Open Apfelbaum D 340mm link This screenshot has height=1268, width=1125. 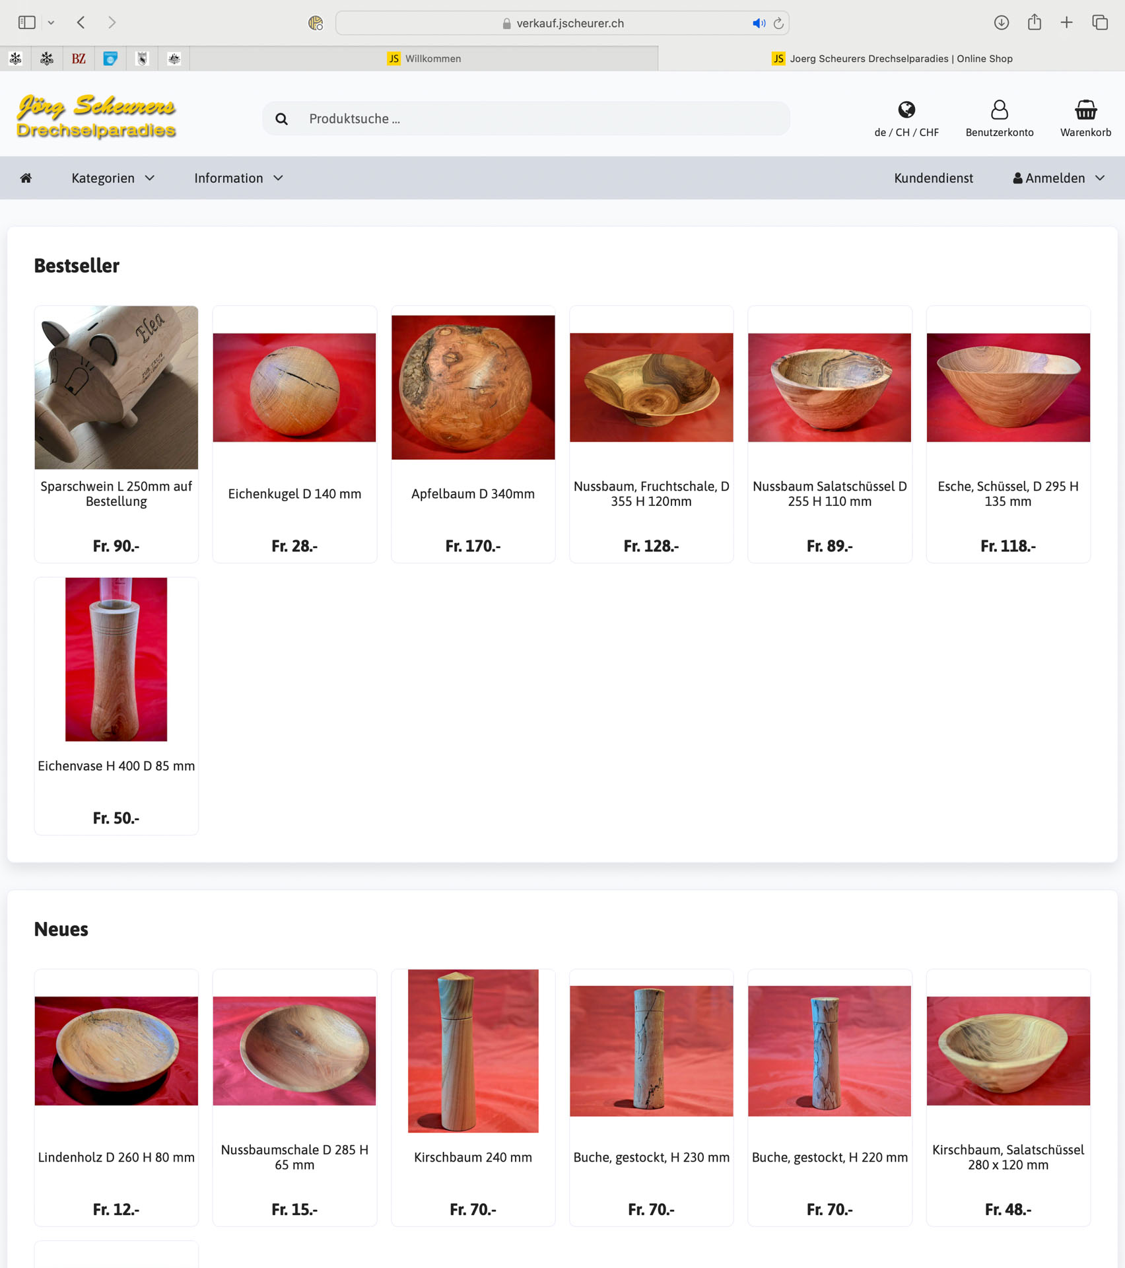[473, 494]
